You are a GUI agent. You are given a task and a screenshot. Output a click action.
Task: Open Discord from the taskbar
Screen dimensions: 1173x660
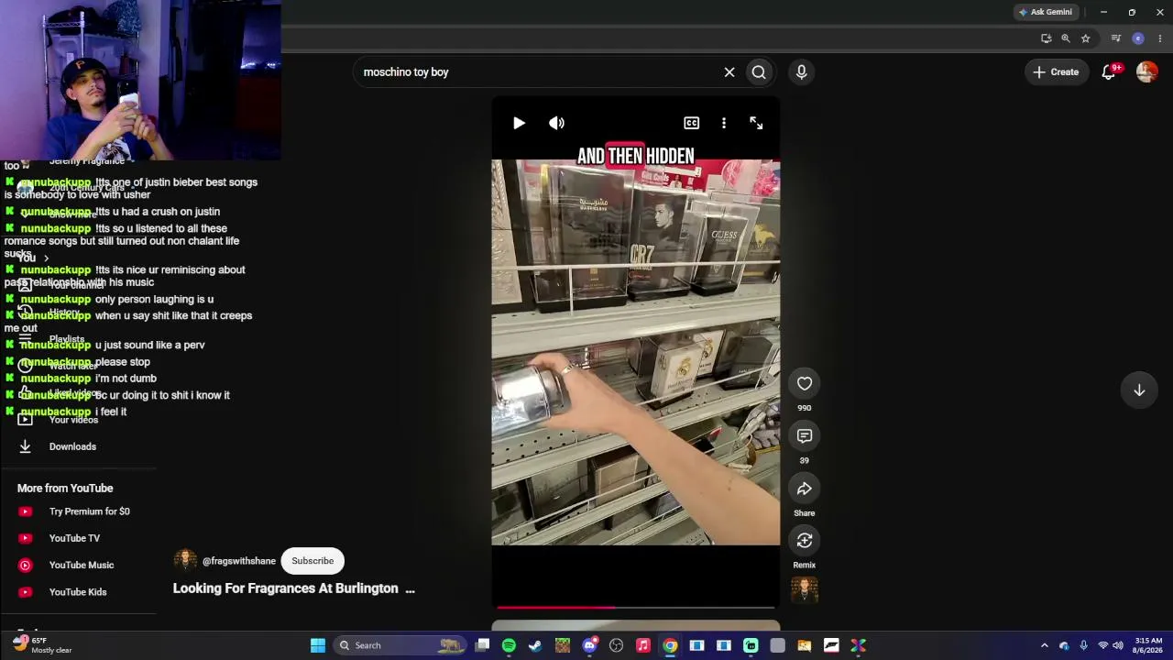click(589, 645)
